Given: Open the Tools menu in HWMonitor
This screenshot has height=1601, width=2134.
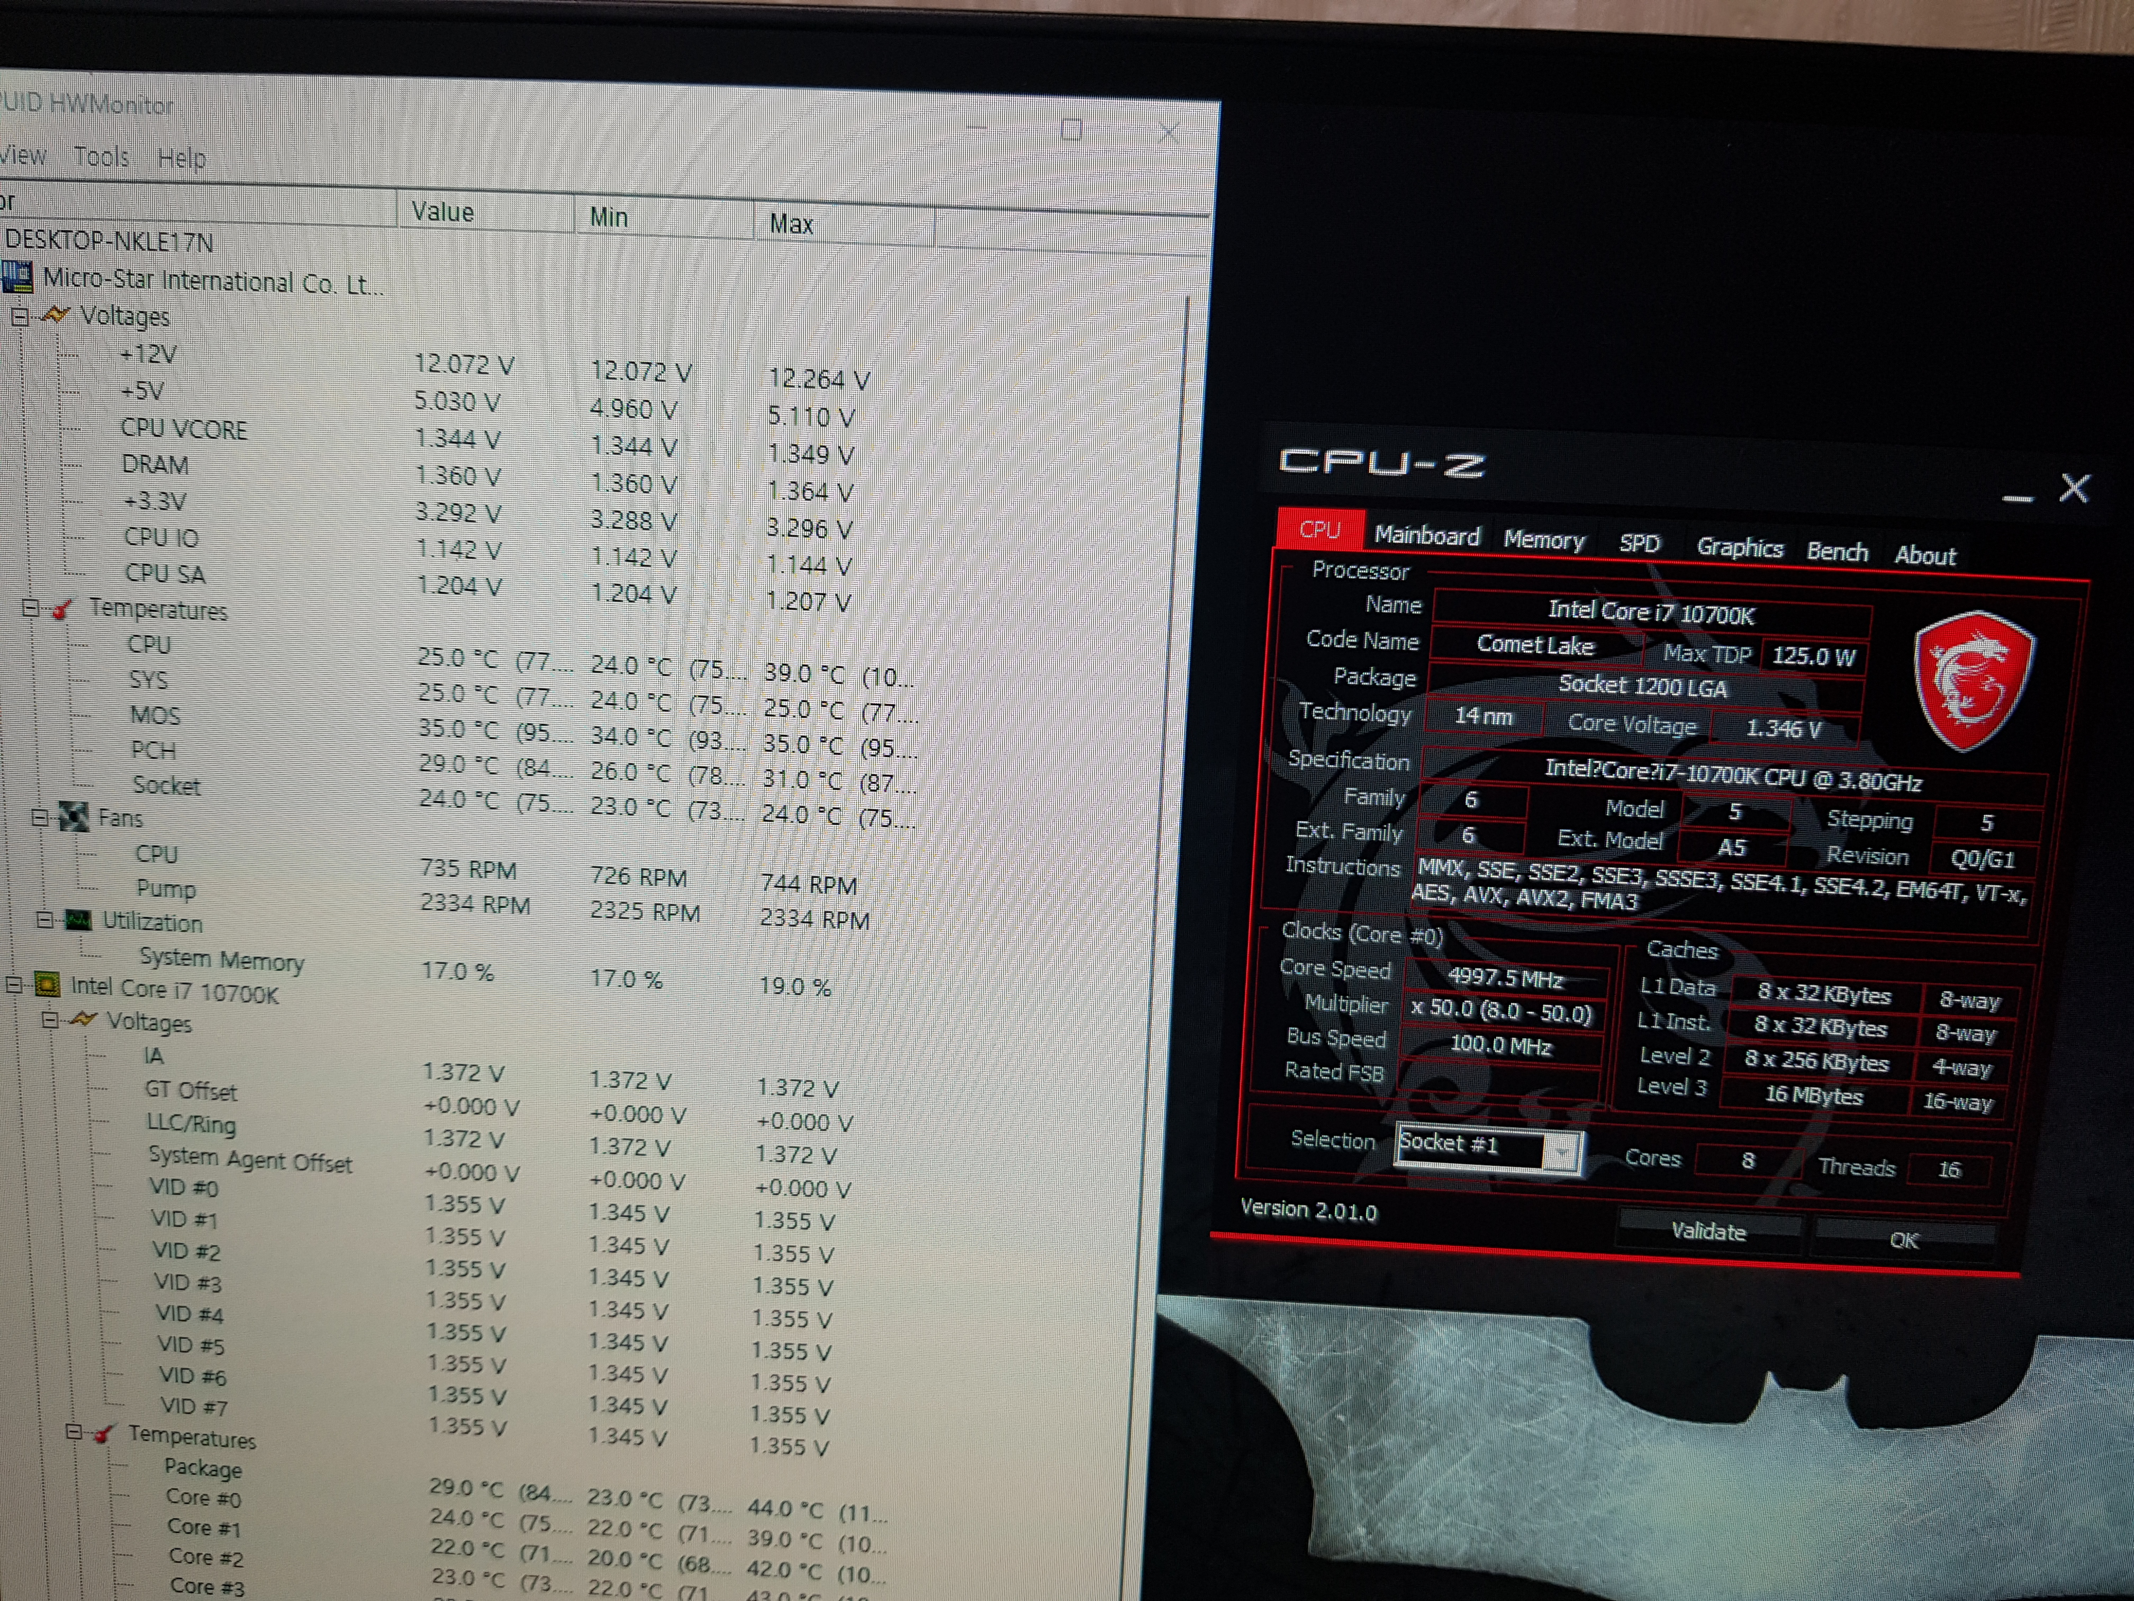Looking at the screenshot, I should pos(101,156).
